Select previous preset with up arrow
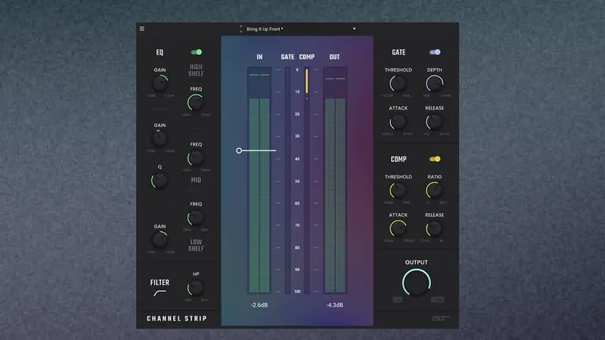The image size is (605, 340). [240, 26]
